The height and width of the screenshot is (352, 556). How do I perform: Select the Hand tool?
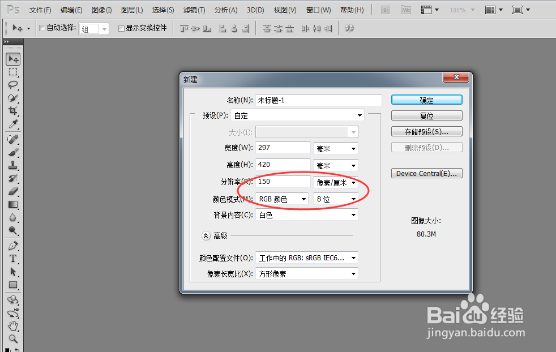coord(13,325)
